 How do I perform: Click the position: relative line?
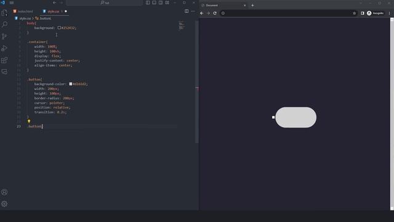pyautogui.click(x=52, y=107)
